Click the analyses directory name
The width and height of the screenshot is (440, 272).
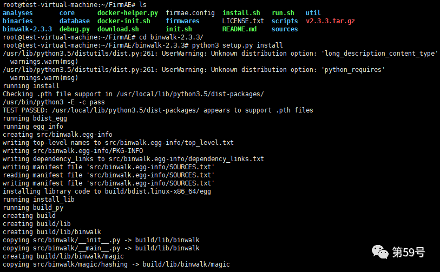18,12
